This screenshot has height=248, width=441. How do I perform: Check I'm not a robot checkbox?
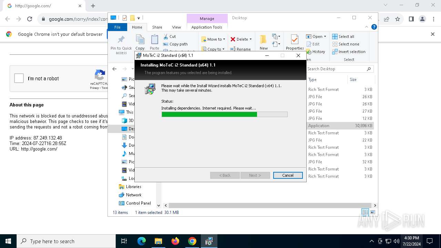[19, 79]
